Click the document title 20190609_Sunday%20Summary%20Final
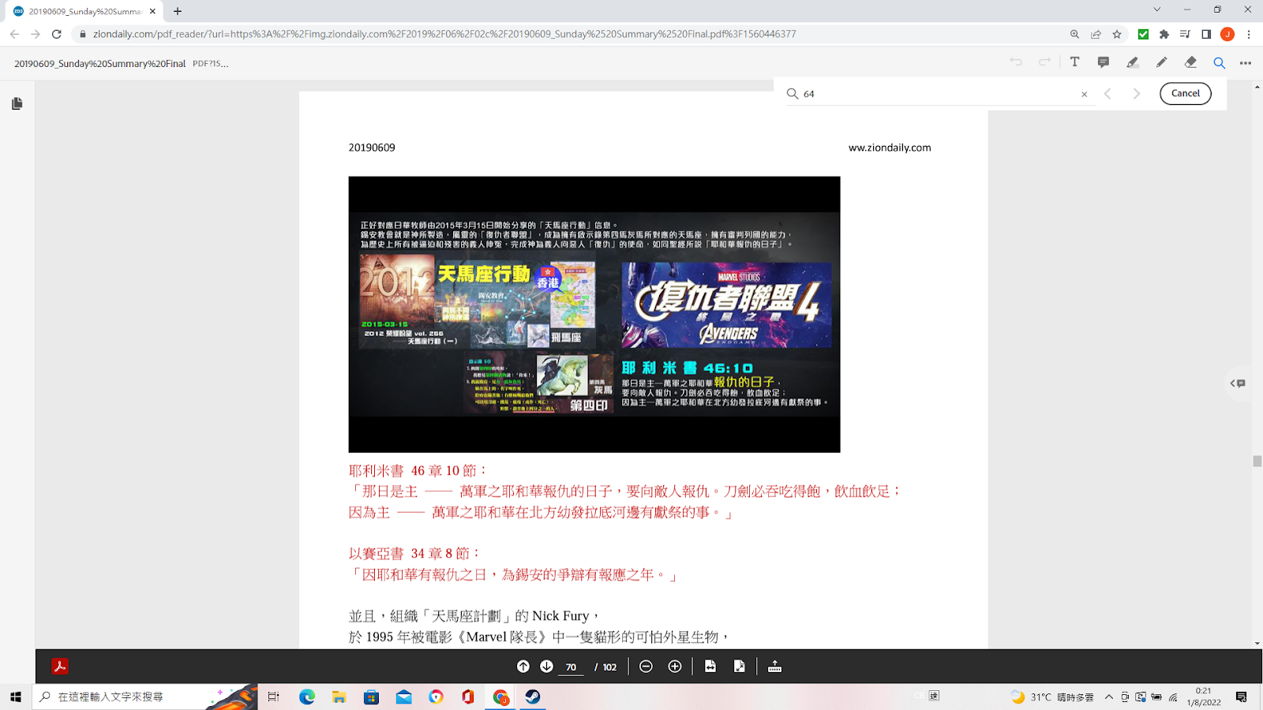The height and width of the screenshot is (710, 1263). pos(100,64)
